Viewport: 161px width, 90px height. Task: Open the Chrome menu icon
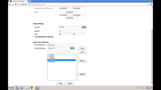click(x=151, y=4)
